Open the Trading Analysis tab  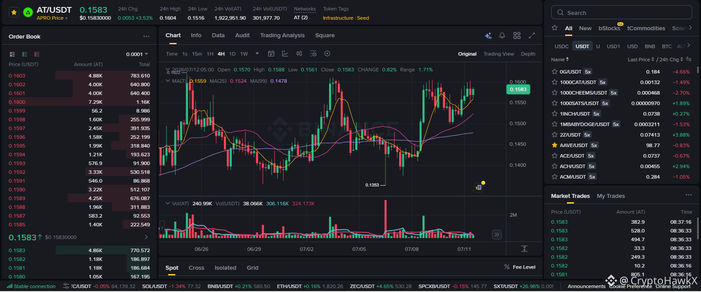pyautogui.click(x=282, y=35)
